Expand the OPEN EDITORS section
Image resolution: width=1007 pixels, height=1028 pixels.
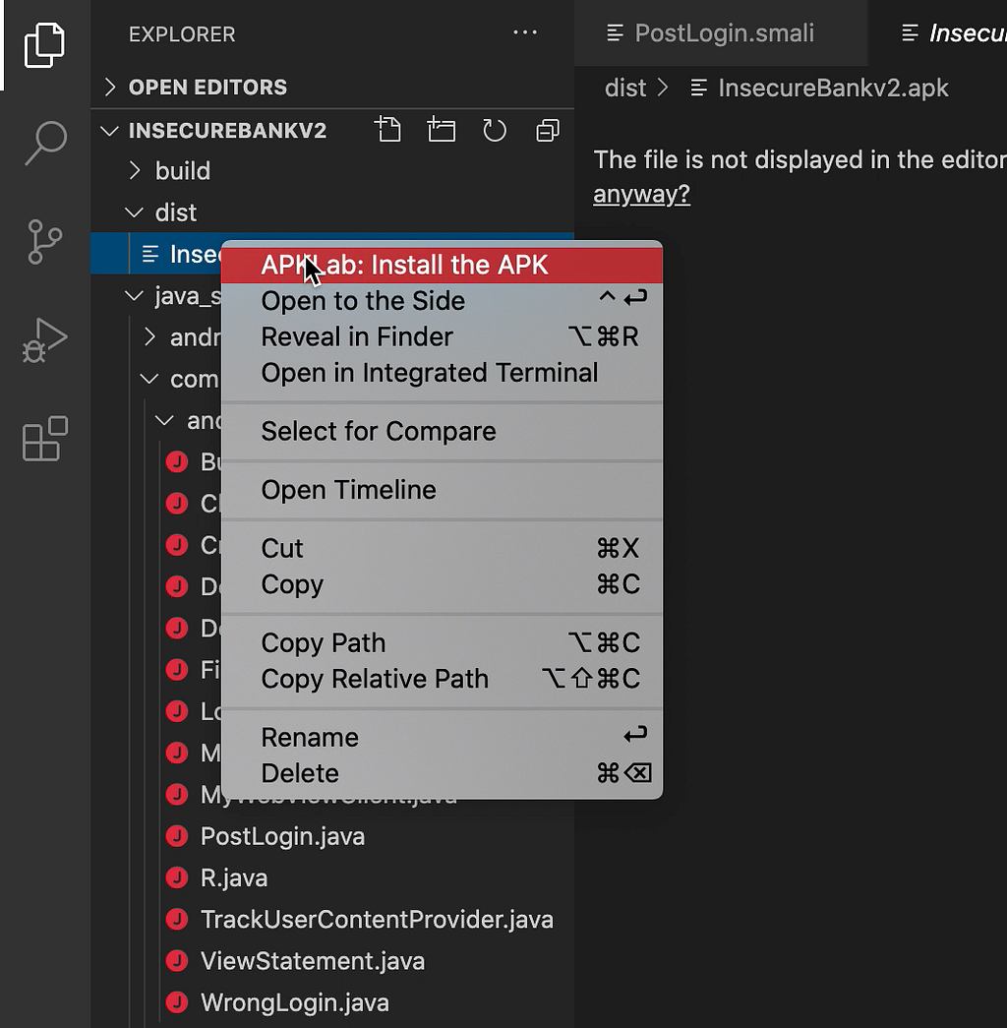coord(110,87)
